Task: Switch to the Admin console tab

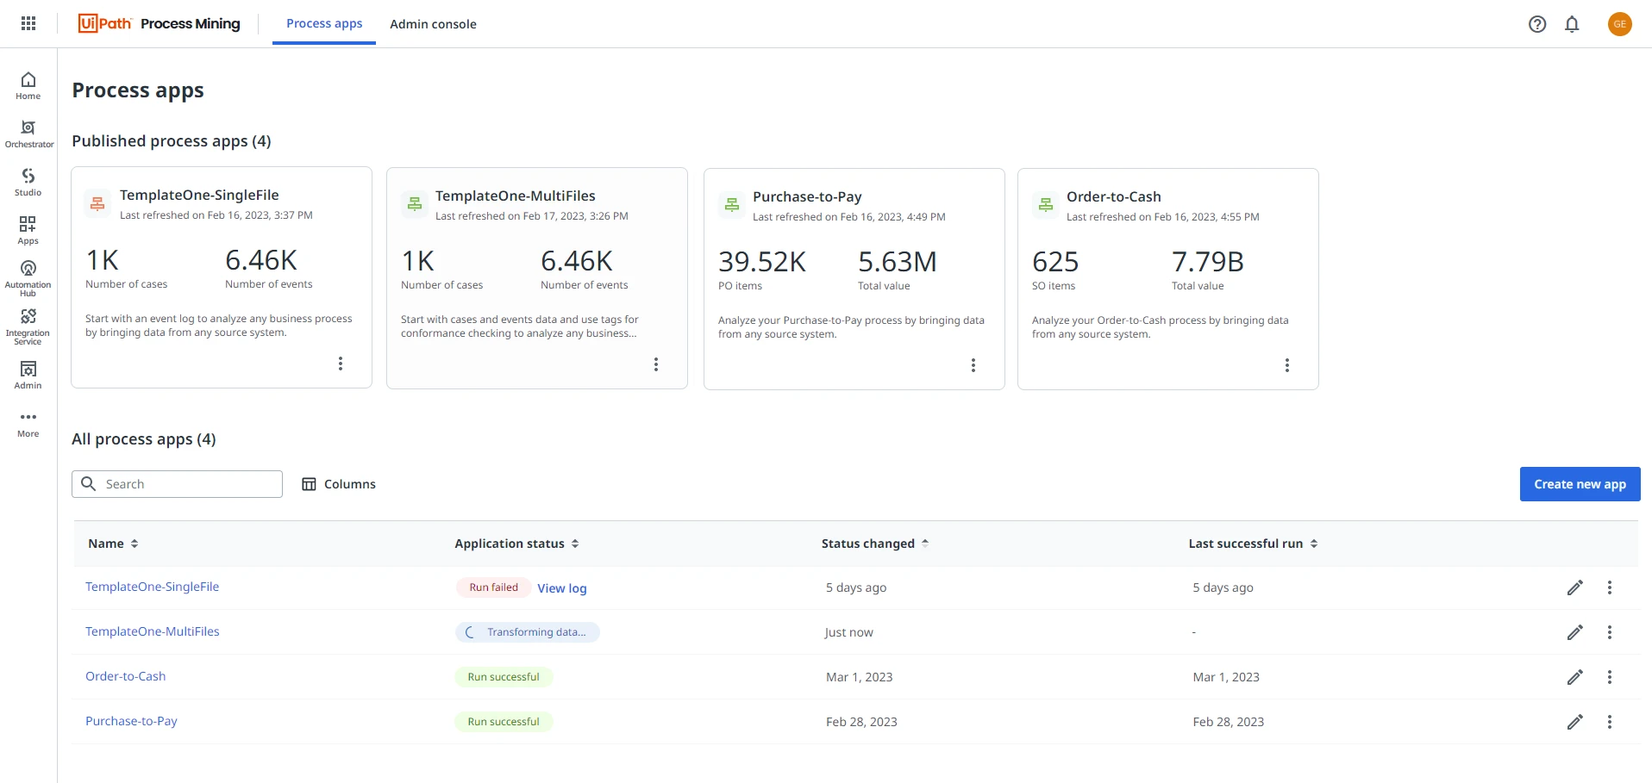Action: (x=433, y=24)
